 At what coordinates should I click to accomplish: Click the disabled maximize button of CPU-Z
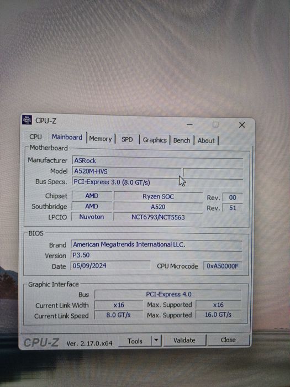pos(215,124)
